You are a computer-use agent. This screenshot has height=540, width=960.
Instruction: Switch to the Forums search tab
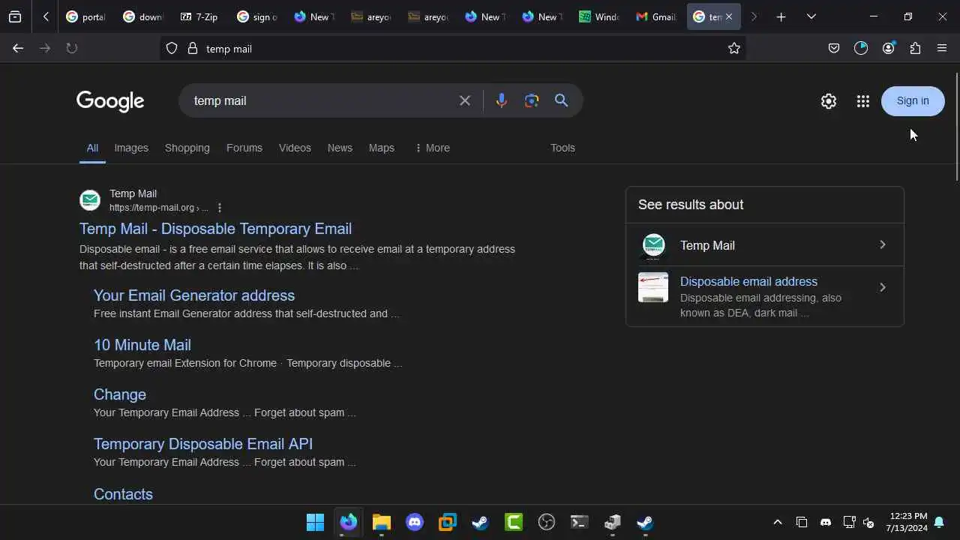coord(244,148)
